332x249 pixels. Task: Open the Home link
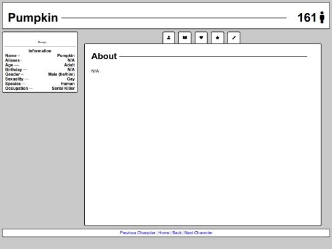pyautogui.click(x=164, y=232)
